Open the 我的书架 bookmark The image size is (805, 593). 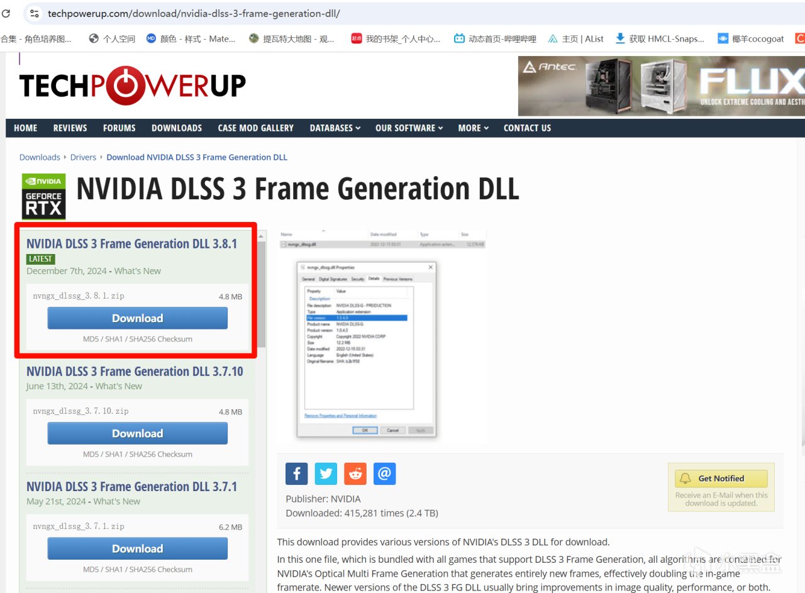pos(396,38)
